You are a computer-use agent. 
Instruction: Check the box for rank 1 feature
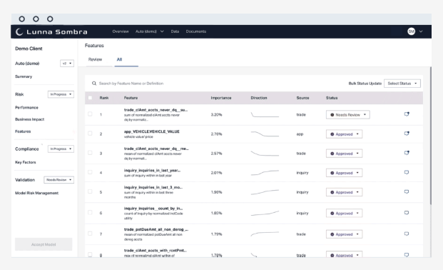tap(90, 114)
